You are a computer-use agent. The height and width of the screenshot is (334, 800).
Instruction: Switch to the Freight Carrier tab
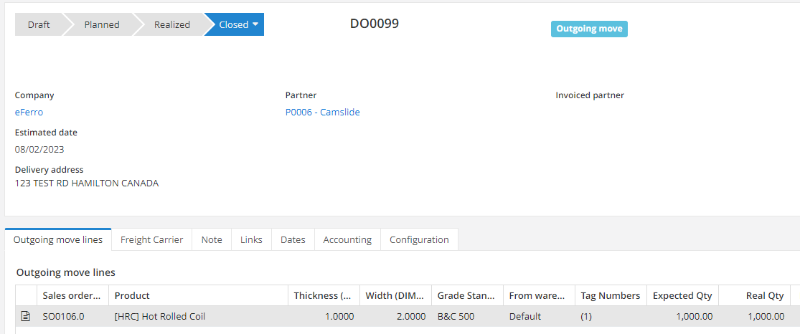tap(151, 239)
